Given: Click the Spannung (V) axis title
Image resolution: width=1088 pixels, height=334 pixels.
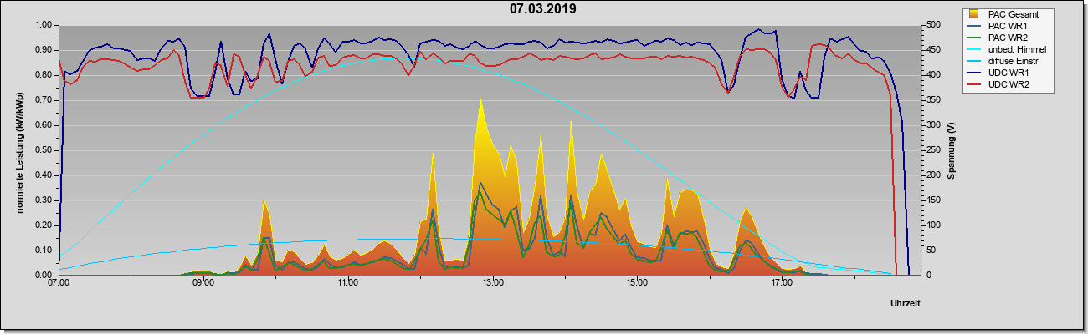Looking at the screenshot, I should click(x=952, y=150).
